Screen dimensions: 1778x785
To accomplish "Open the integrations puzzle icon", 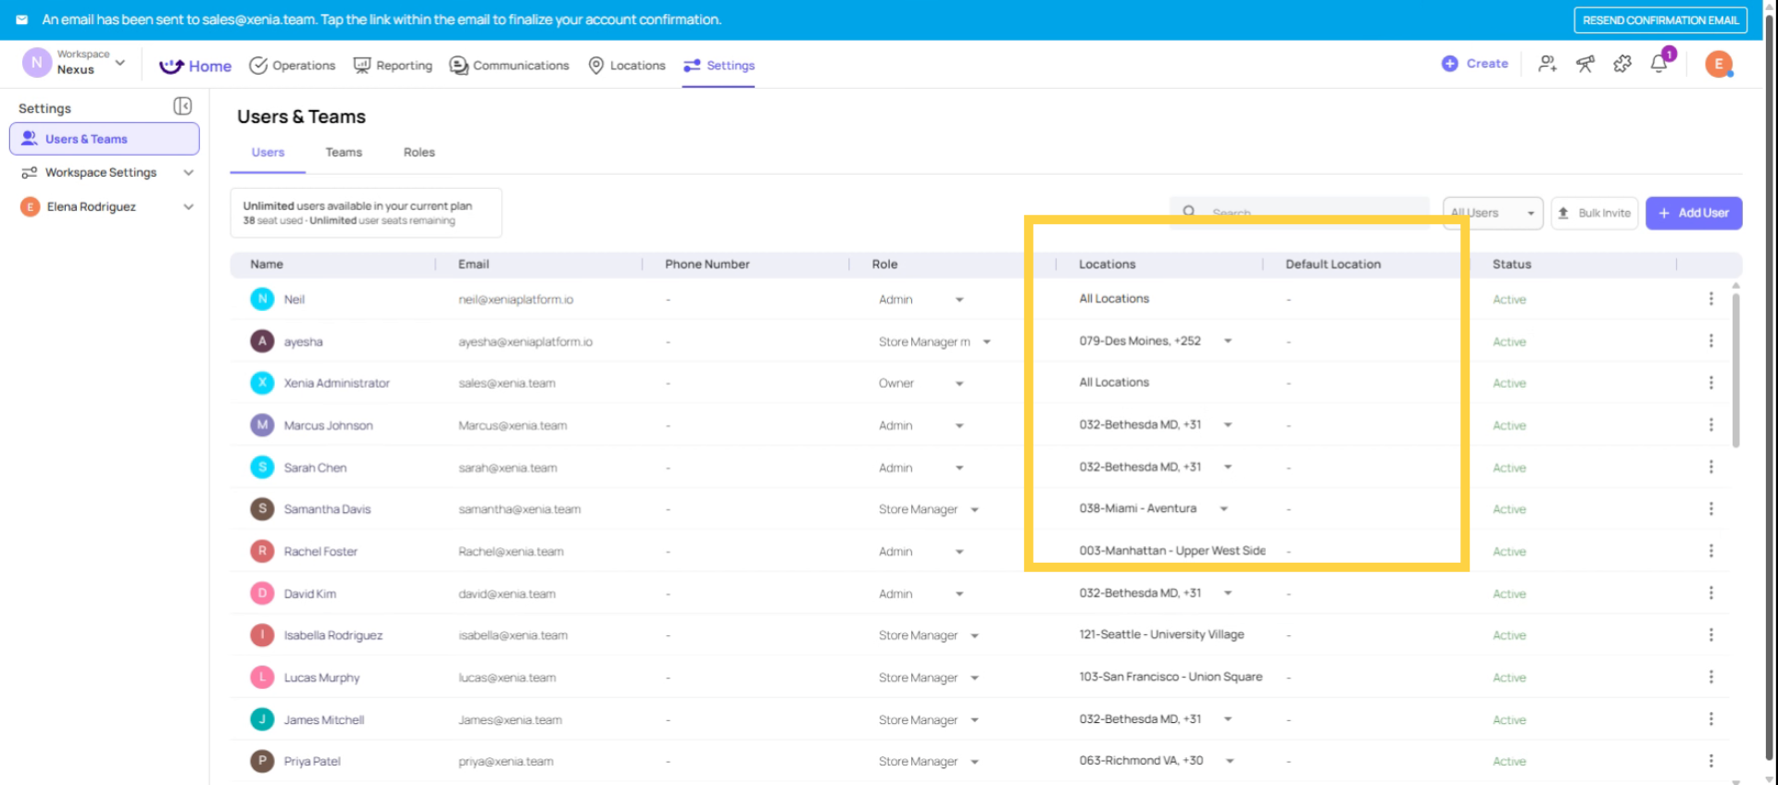I will [x=1622, y=64].
